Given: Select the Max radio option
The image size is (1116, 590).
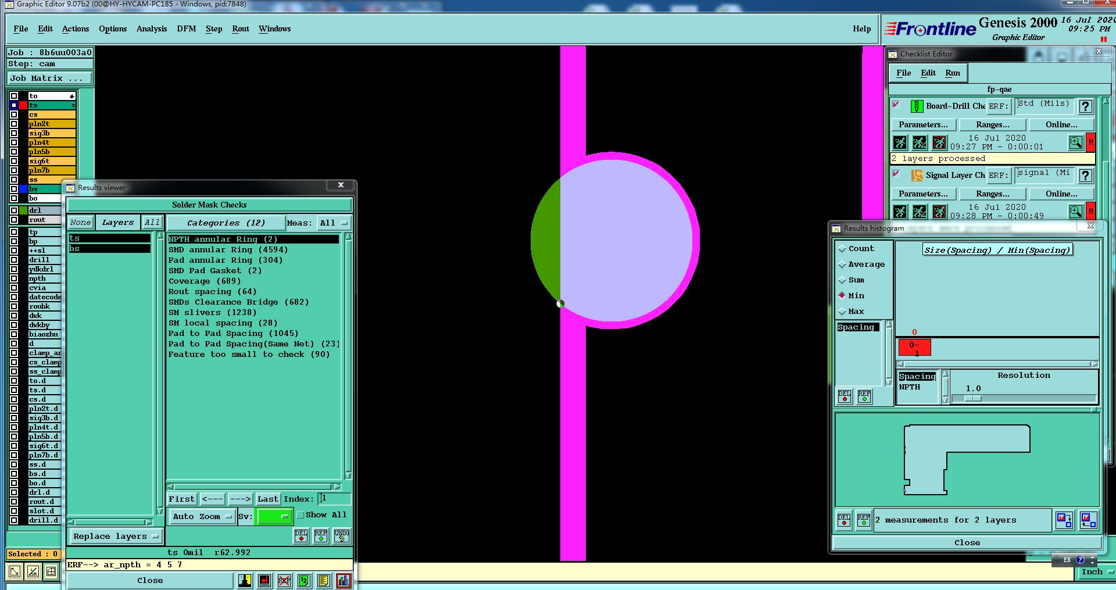Looking at the screenshot, I should (x=842, y=312).
